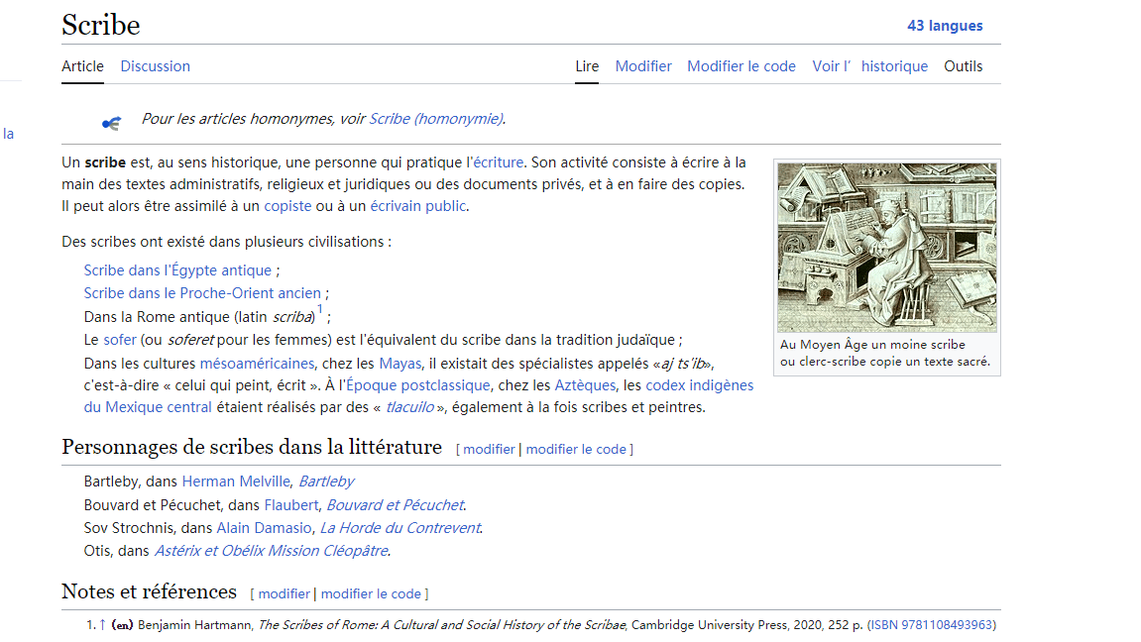Image resolution: width=1141 pixels, height=642 pixels.
Task: Jump to footnote 1 superscript reference
Action: pos(319,310)
